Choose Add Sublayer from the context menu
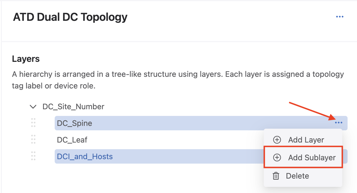Screen dimensions: 357x193 [x=312, y=158]
